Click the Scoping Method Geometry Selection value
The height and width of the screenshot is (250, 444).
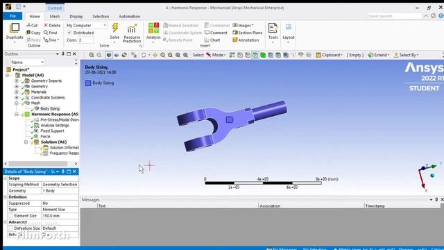[x=60, y=185]
